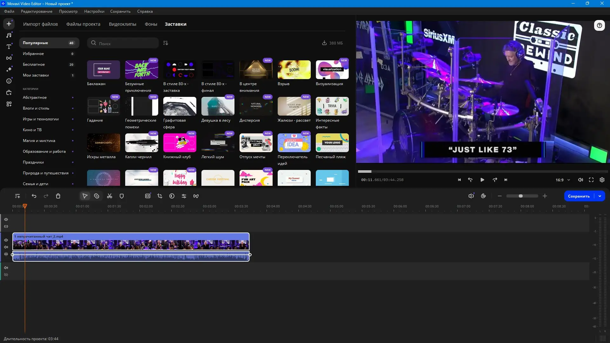Mute the main video track audio
This screenshot has width=610, height=343.
pos(6,247)
